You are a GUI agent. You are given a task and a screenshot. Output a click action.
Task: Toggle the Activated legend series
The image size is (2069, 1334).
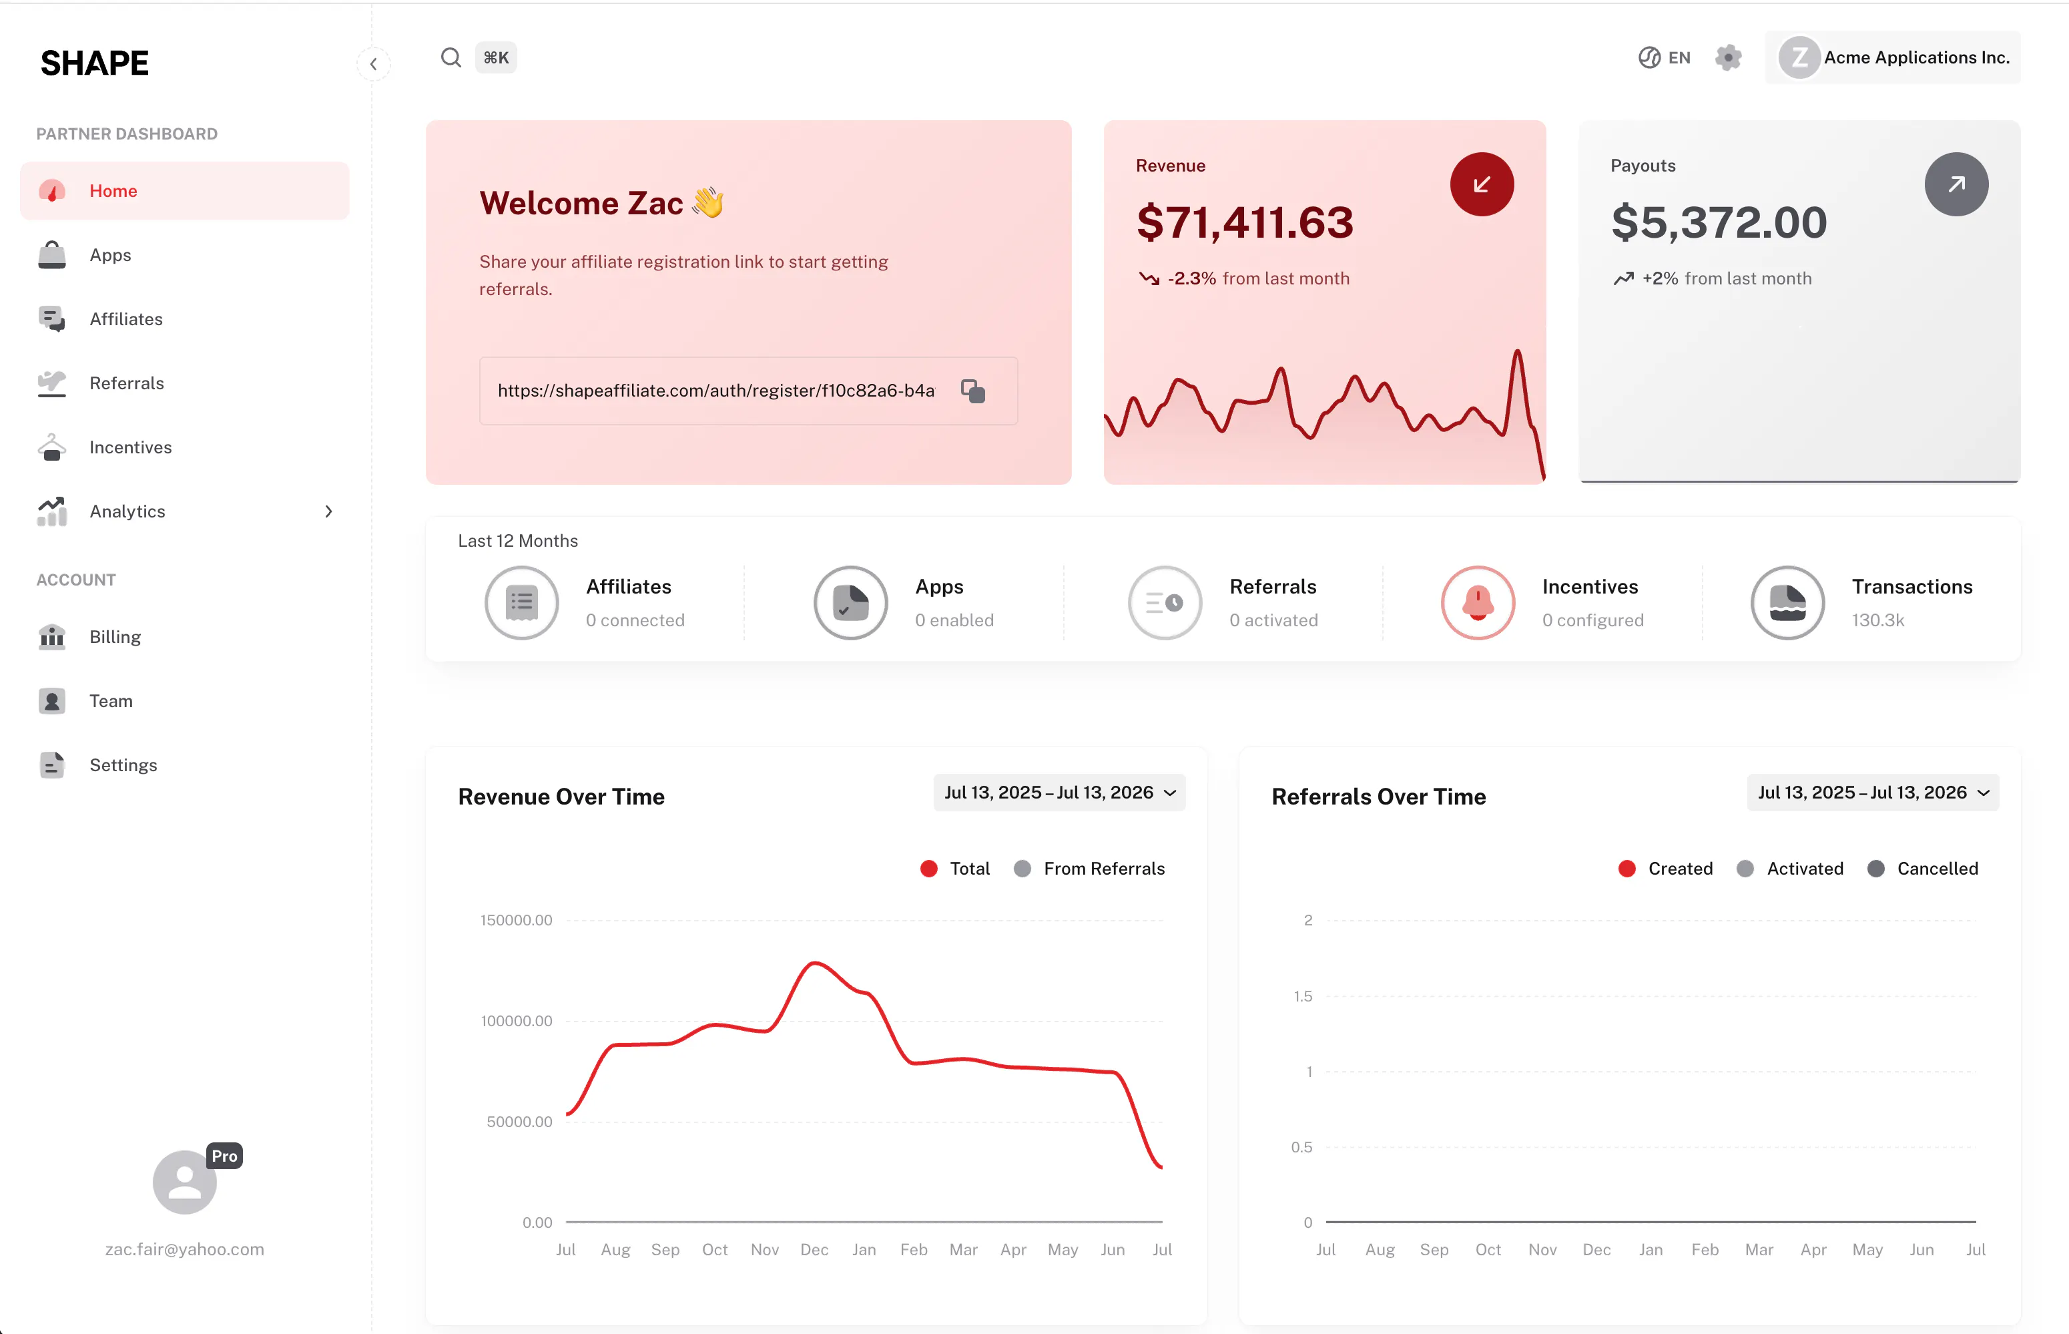tap(1789, 869)
